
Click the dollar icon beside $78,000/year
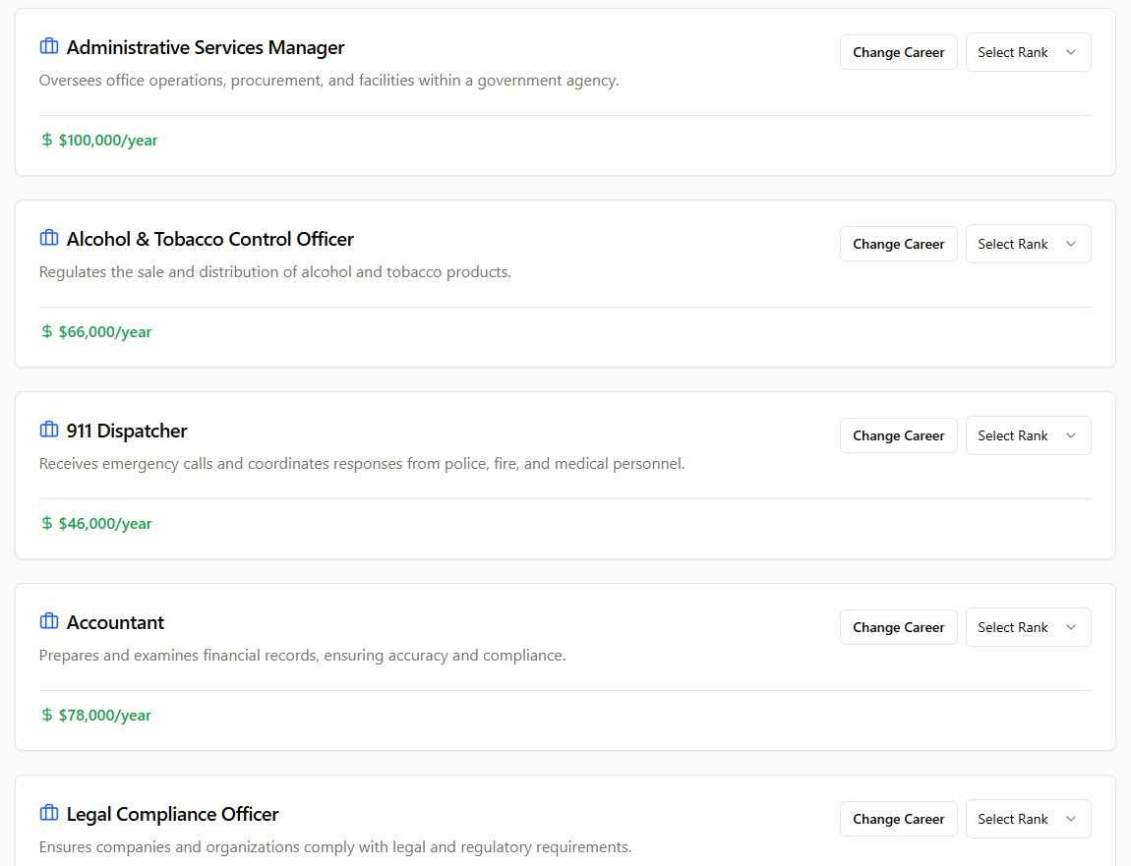click(47, 716)
